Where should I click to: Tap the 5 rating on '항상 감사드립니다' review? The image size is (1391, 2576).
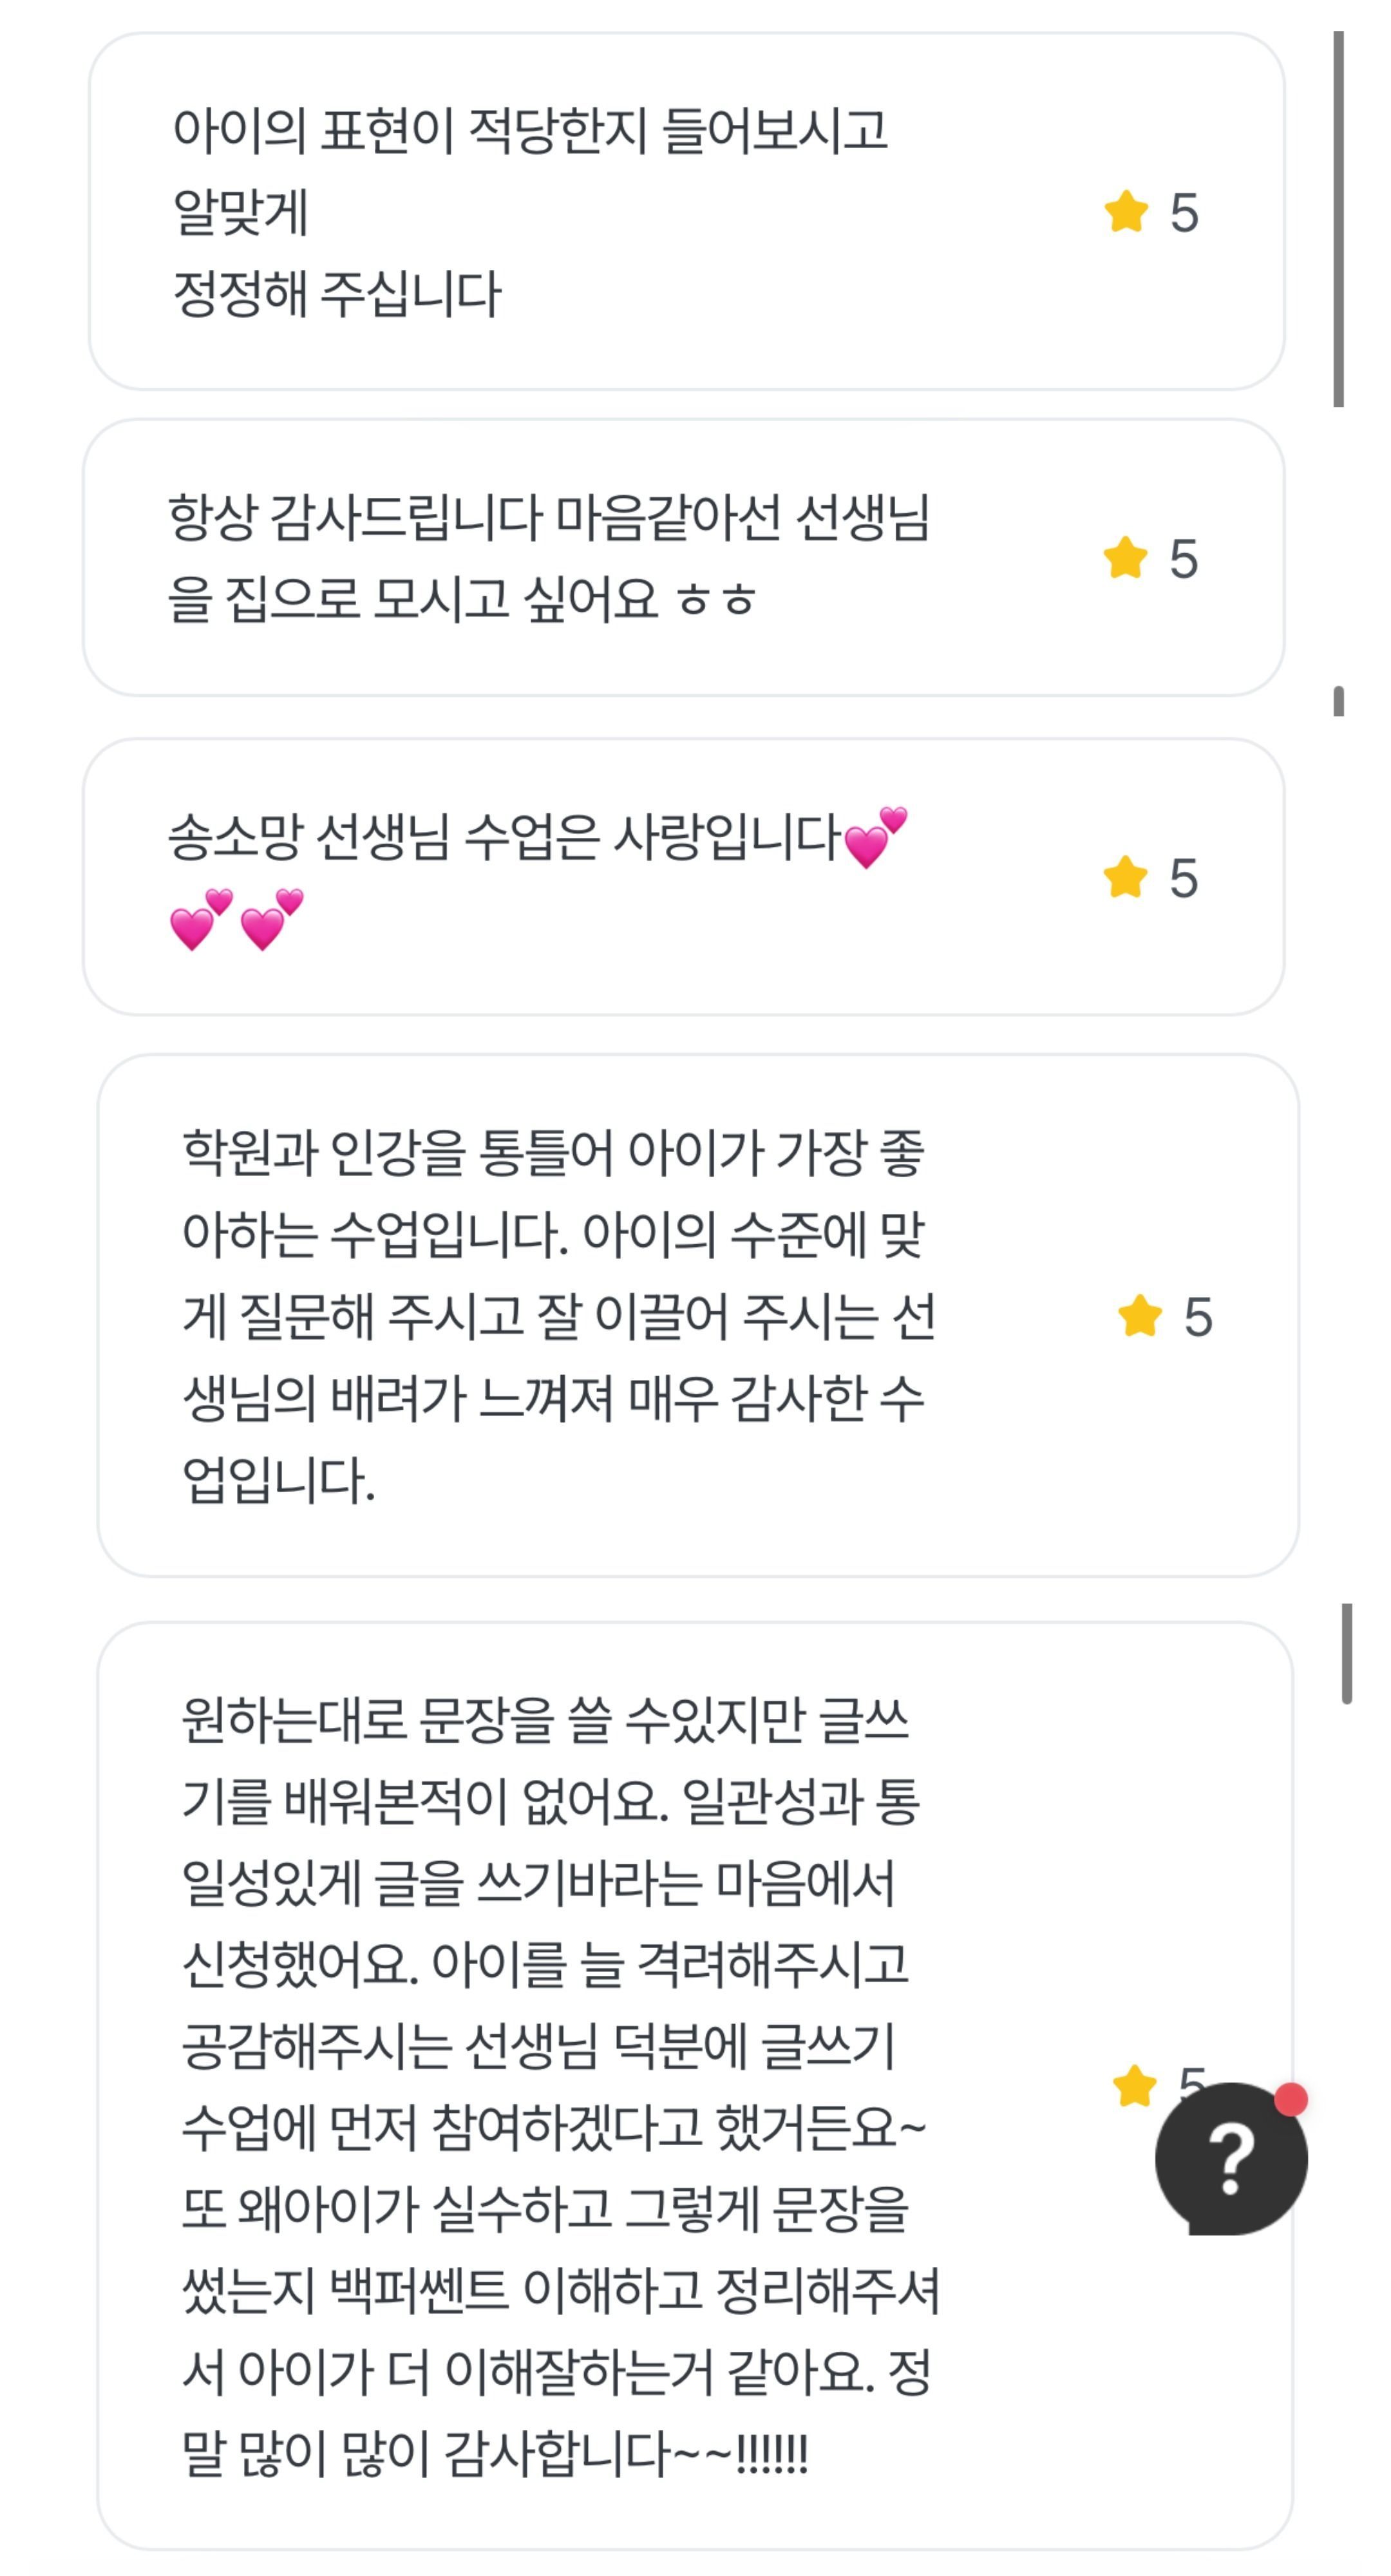tap(1184, 559)
